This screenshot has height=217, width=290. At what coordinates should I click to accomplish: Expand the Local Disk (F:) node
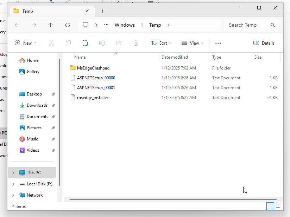pyautogui.click(x=13, y=184)
